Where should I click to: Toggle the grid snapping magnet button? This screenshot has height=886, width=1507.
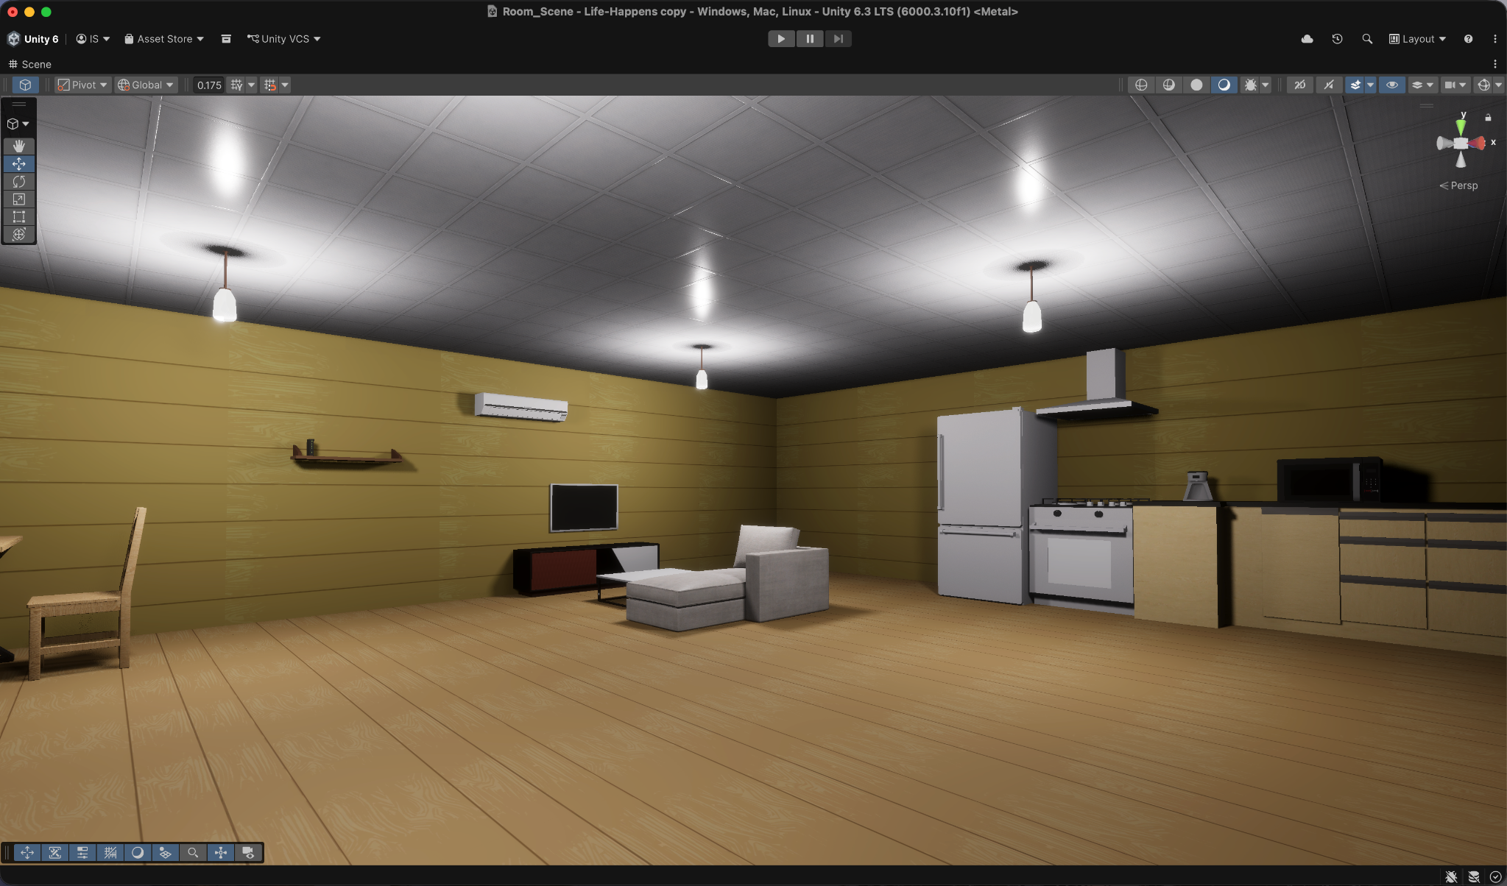point(270,85)
